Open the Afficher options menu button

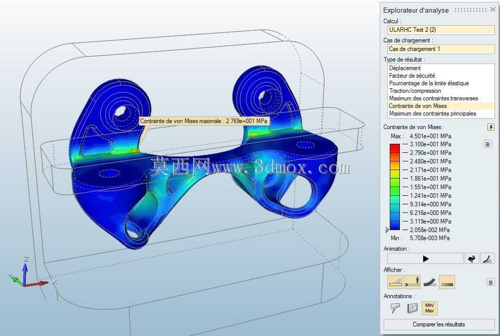tap(491, 282)
